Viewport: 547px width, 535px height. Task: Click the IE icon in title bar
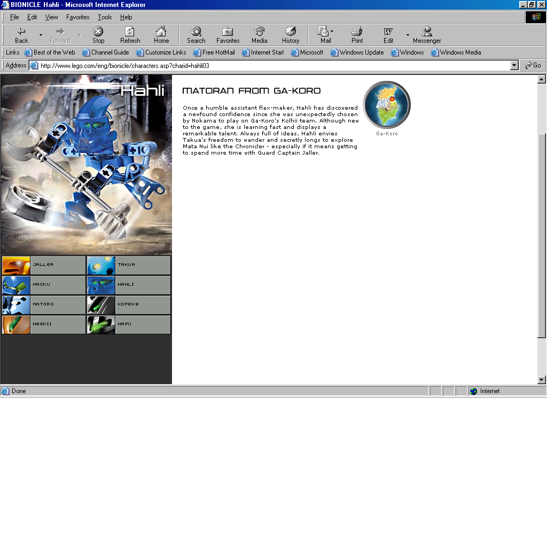pos(5,4)
